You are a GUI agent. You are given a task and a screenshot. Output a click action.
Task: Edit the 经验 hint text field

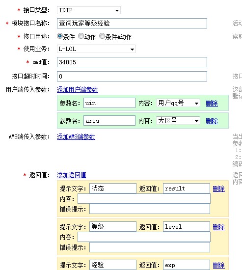pos(113,265)
